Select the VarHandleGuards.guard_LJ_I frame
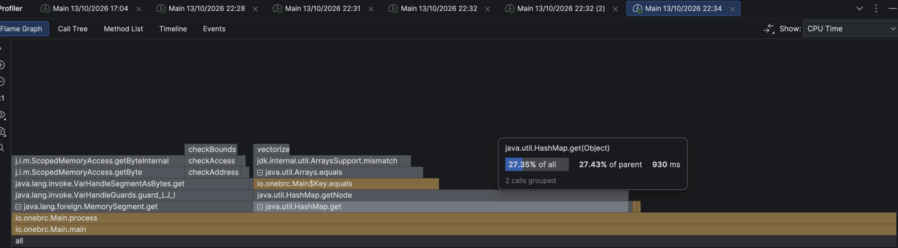 tap(132, 195)
